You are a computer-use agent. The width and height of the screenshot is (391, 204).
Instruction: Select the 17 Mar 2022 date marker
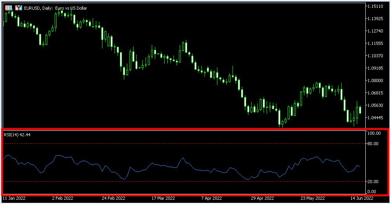pyautogui.click(x=163, y=198)
